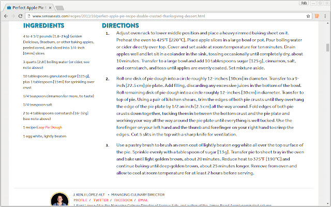Click the INGREDIENTS heading

click(43, 25)
